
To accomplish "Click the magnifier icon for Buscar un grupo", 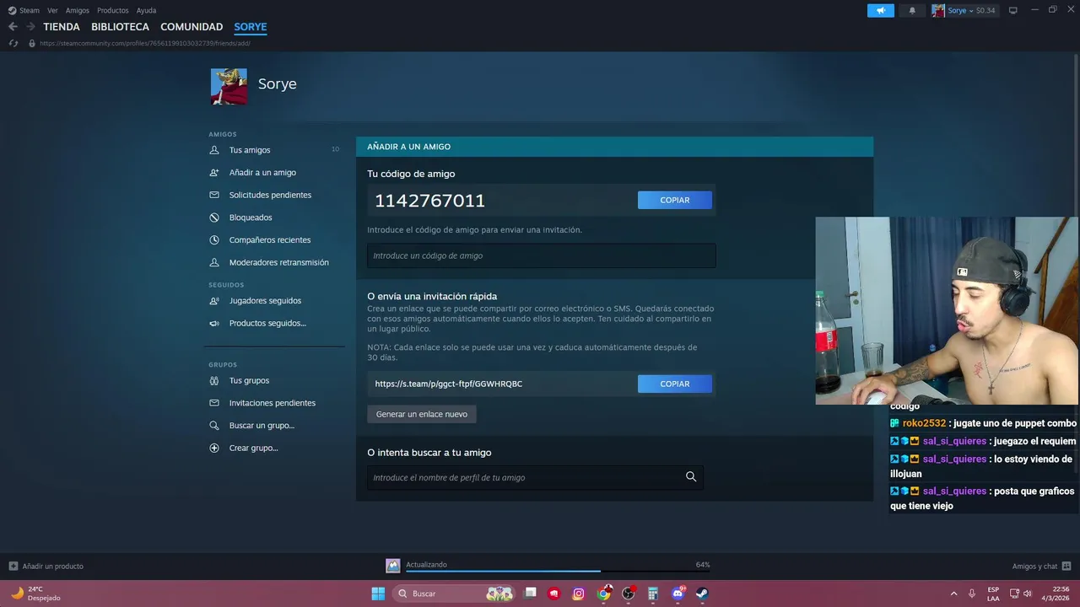I will (x=214, y=426).
